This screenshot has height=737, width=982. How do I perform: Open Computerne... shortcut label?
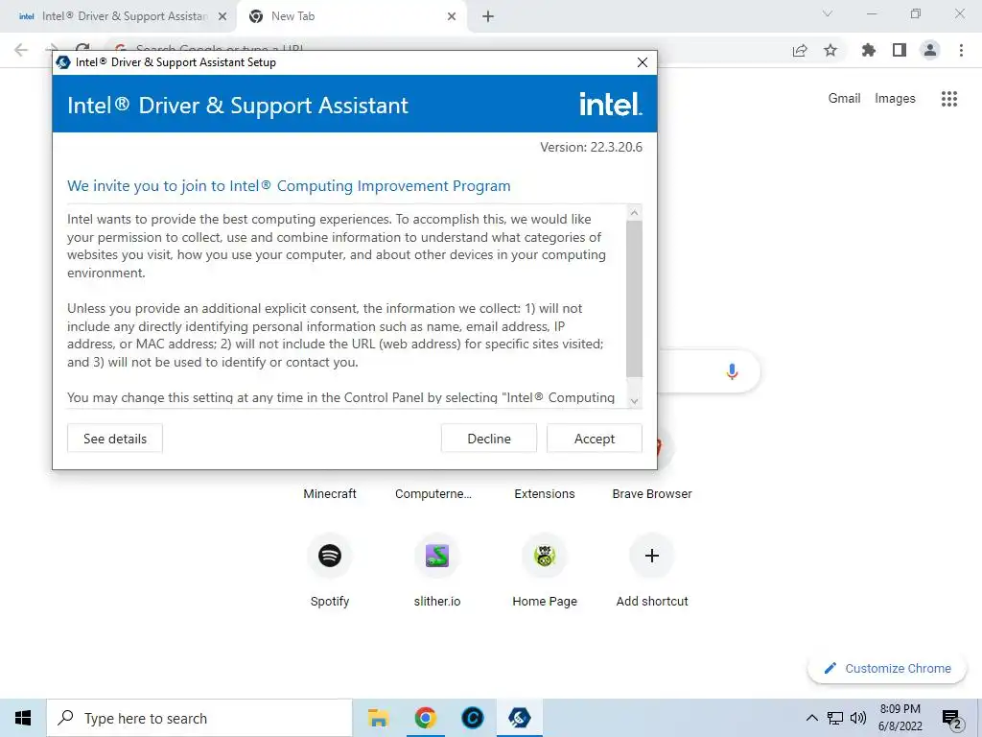pyautogui.click(x=433, y=494)
